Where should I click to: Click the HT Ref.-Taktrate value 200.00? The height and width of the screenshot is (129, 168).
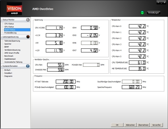pyautogui.click(x=66, y=81)
